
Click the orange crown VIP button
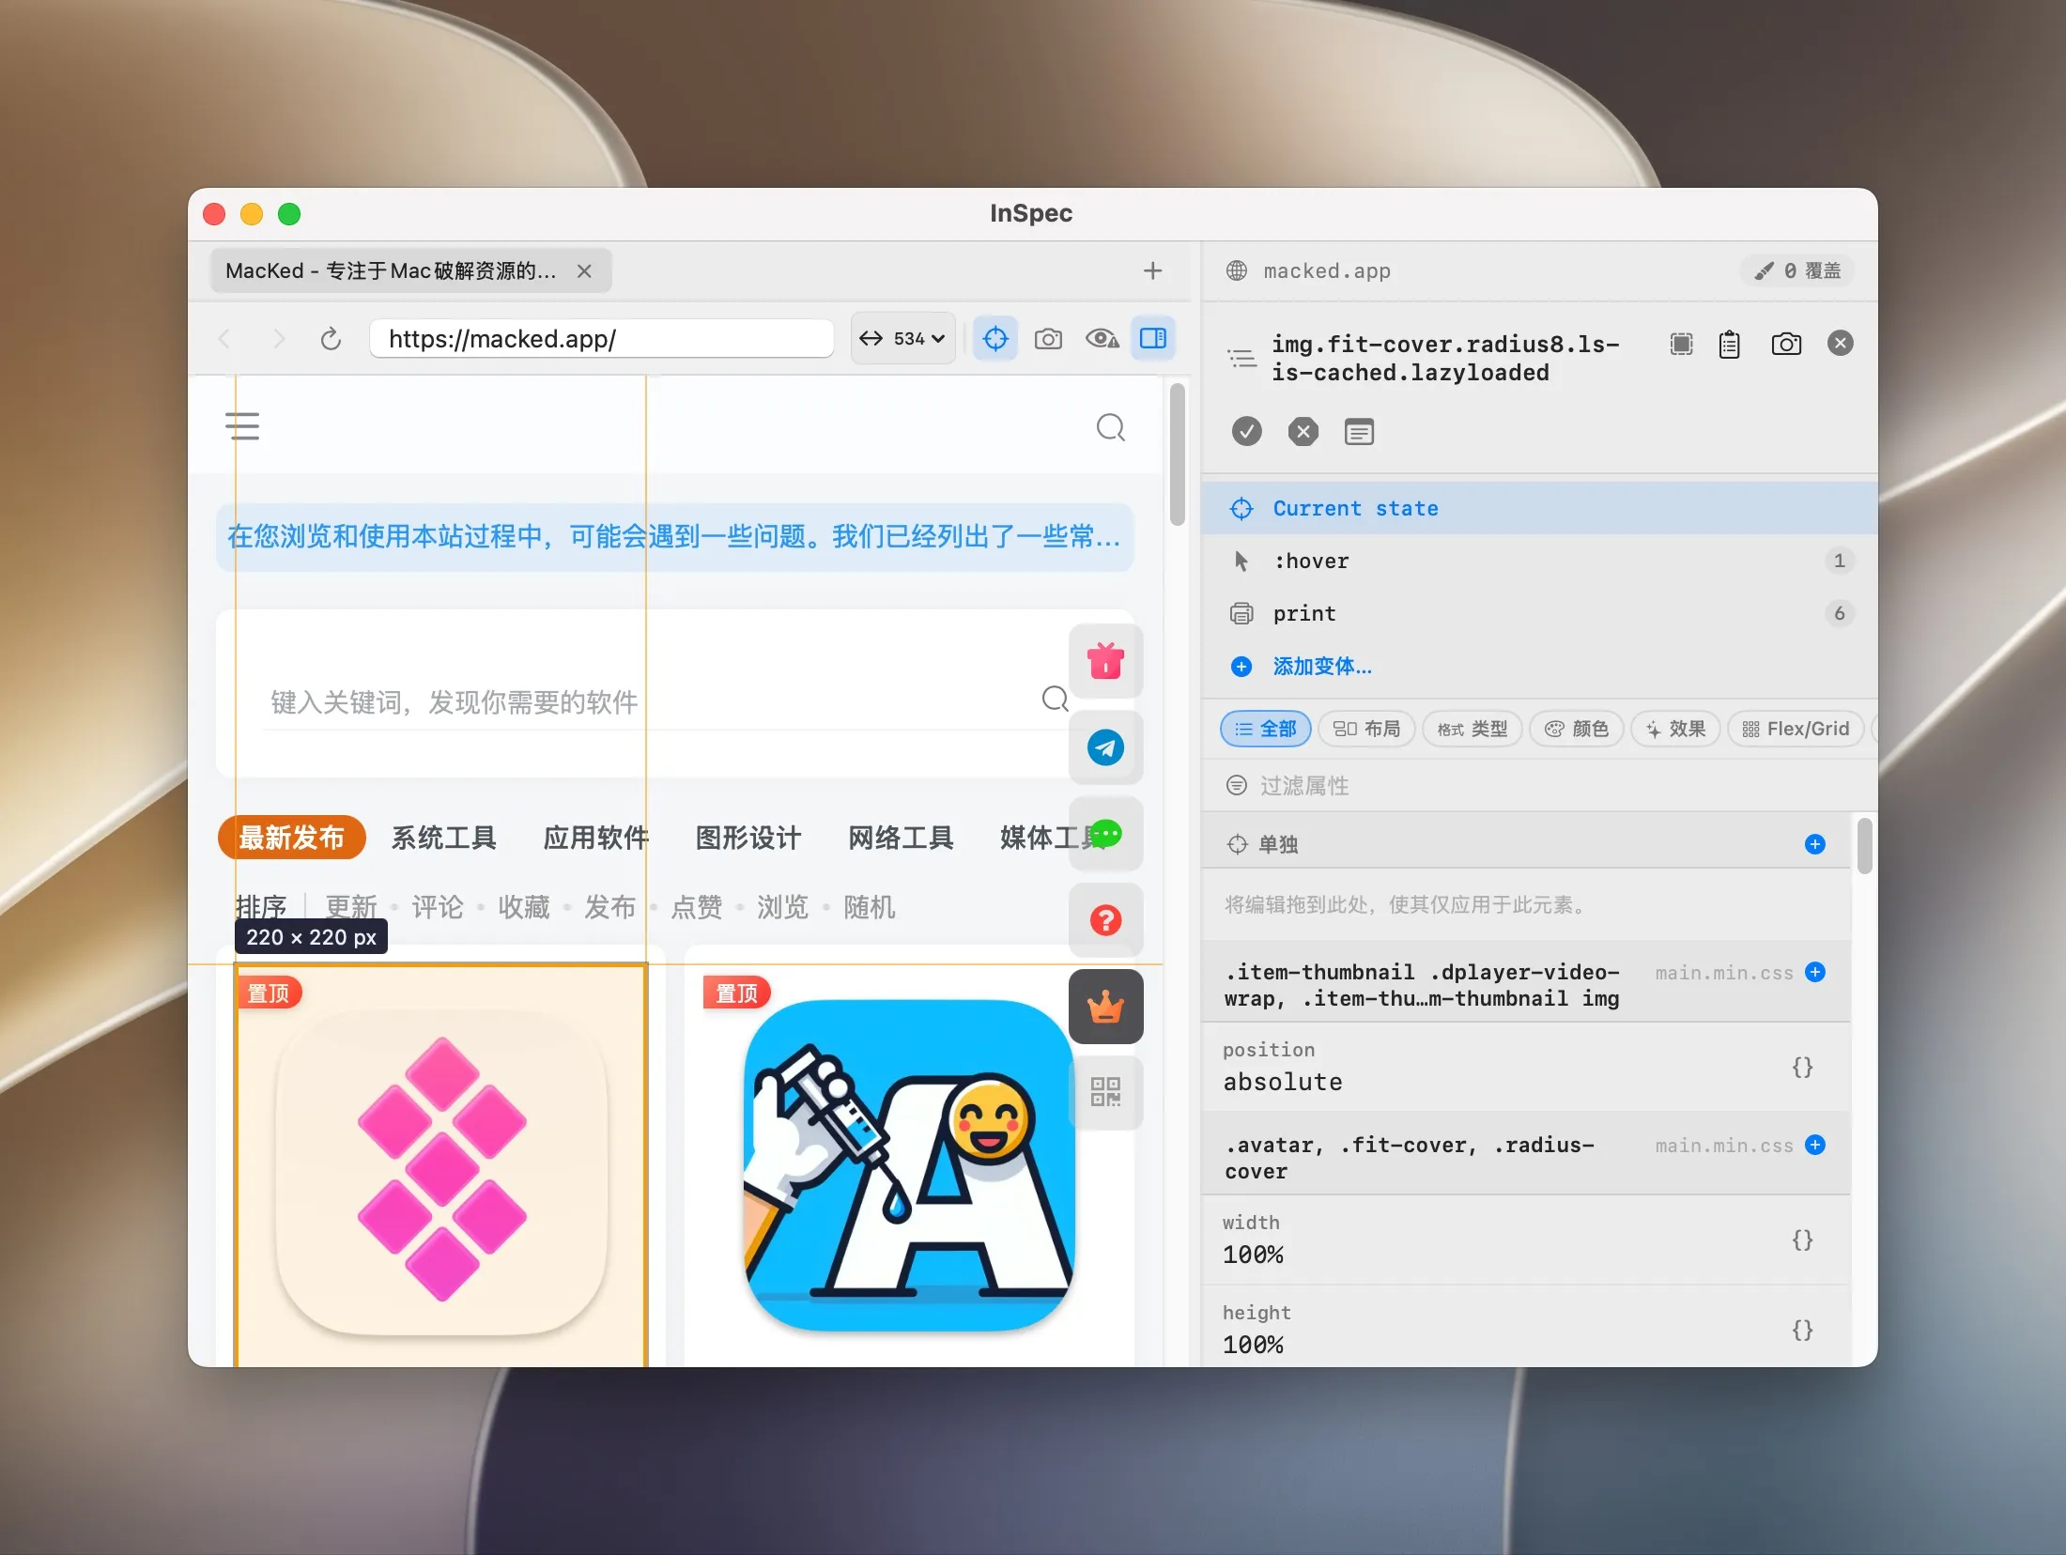coord(1105,1007)
